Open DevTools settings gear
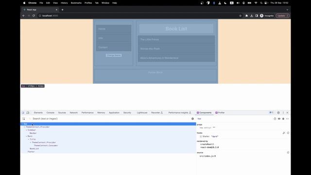The width and height of the screenshot is (311, 175). pos(278,112)
